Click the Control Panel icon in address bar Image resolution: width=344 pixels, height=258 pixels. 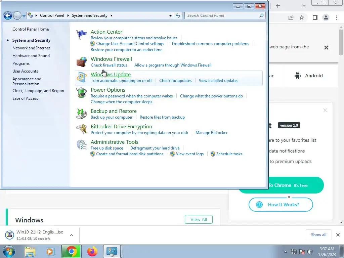coord(30,15)
